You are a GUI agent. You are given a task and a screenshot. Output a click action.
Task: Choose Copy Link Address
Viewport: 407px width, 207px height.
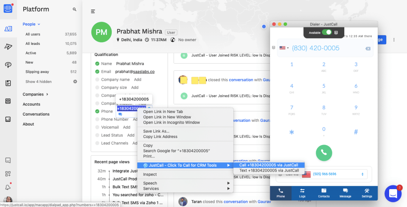[160, 137]
